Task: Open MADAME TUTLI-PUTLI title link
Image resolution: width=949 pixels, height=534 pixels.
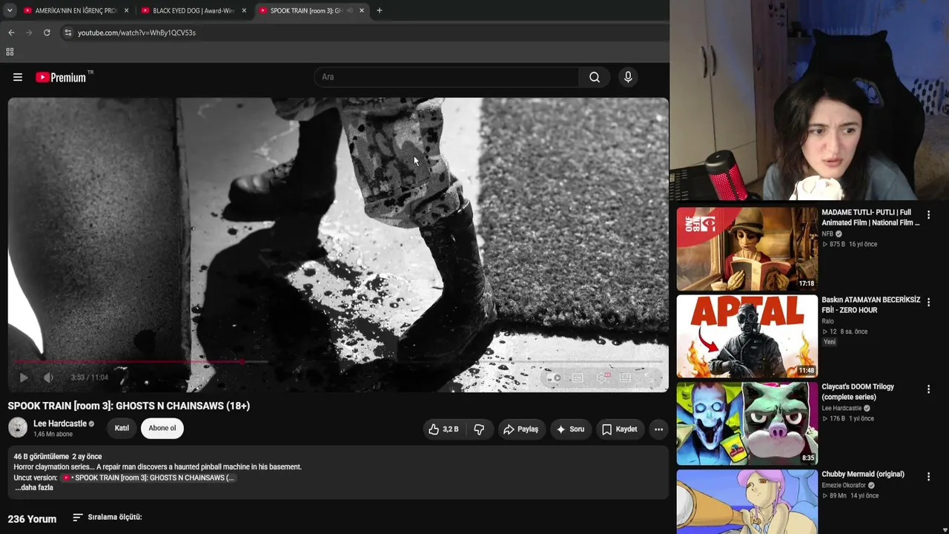Action: click(870, 217)
